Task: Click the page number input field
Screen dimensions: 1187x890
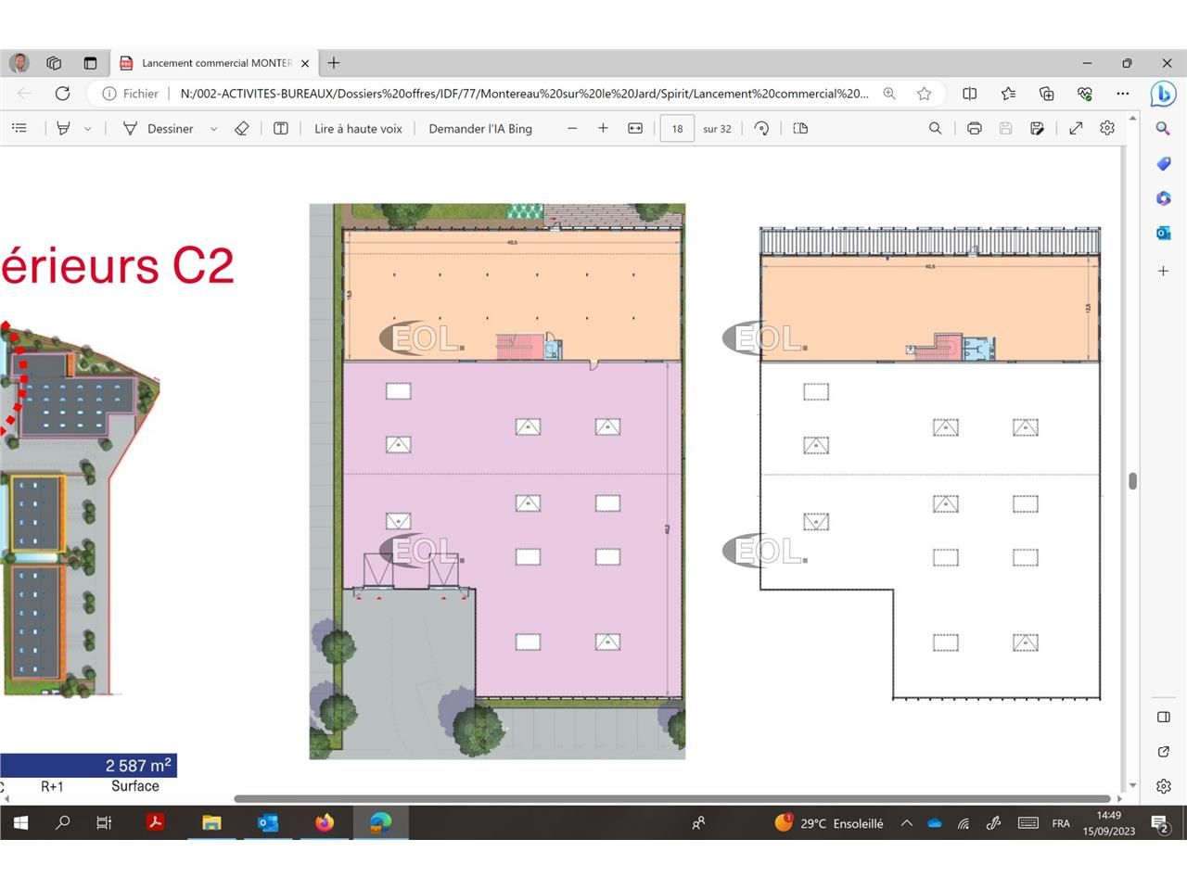Action: (677, 129)
